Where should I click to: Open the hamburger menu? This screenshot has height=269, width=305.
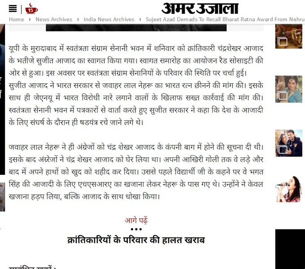point(13,9)
